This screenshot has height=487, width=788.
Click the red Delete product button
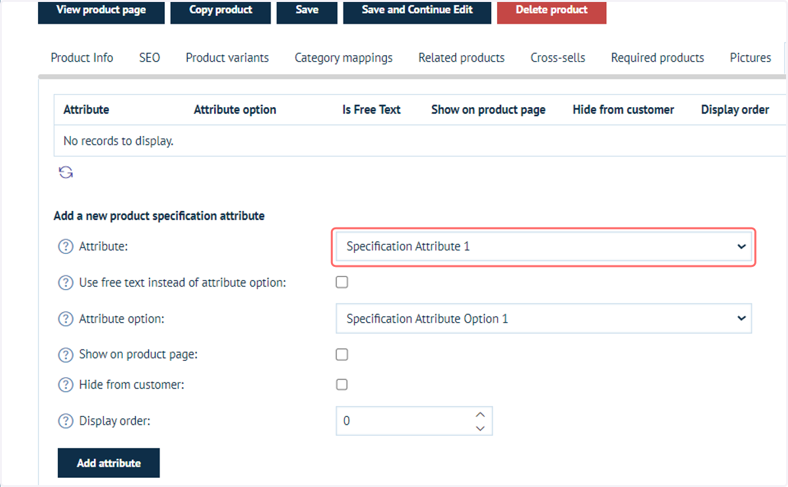click(552, 11)
